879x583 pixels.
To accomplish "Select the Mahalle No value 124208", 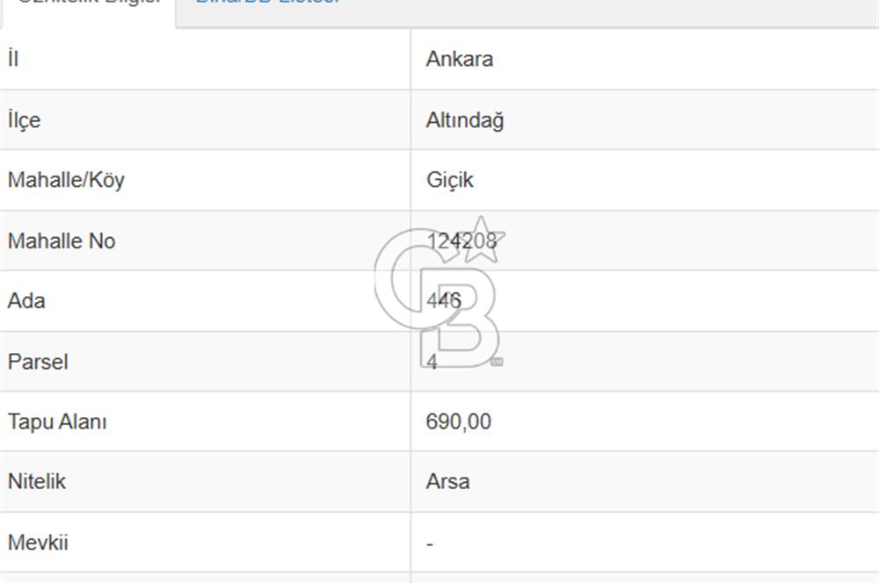I will (461, 240).
